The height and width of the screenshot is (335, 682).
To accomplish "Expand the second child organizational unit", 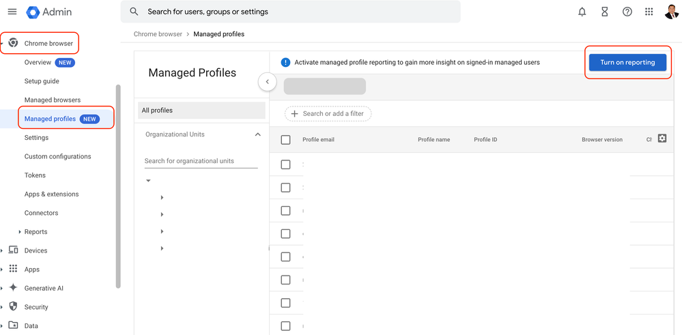I will (x=162, y=214).
